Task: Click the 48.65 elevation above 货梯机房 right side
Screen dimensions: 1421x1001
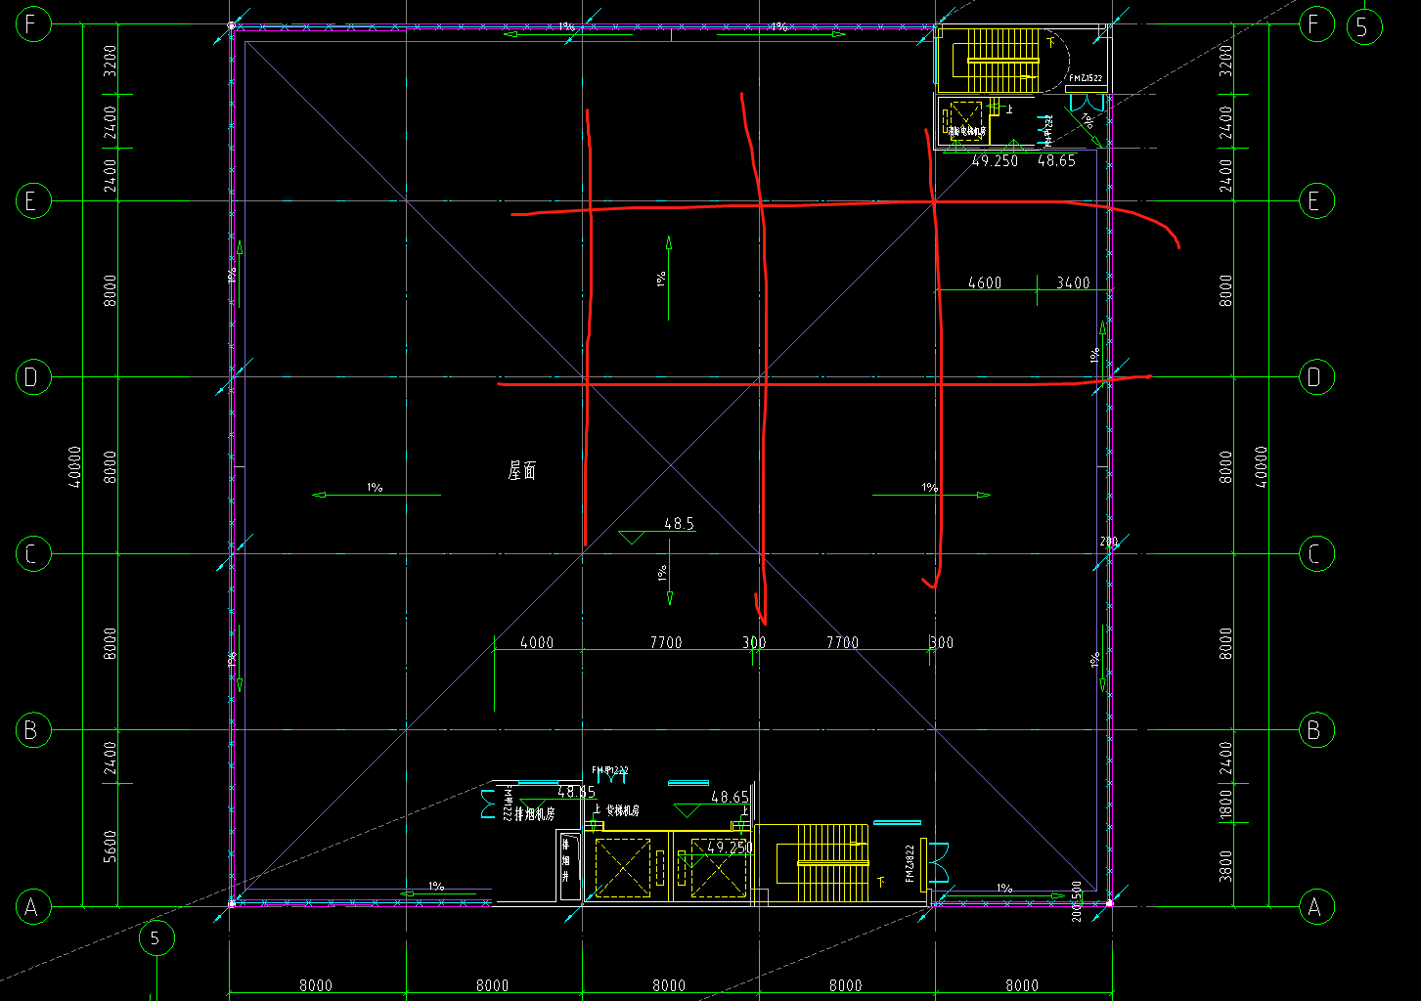Action: (x=731, y=798)
